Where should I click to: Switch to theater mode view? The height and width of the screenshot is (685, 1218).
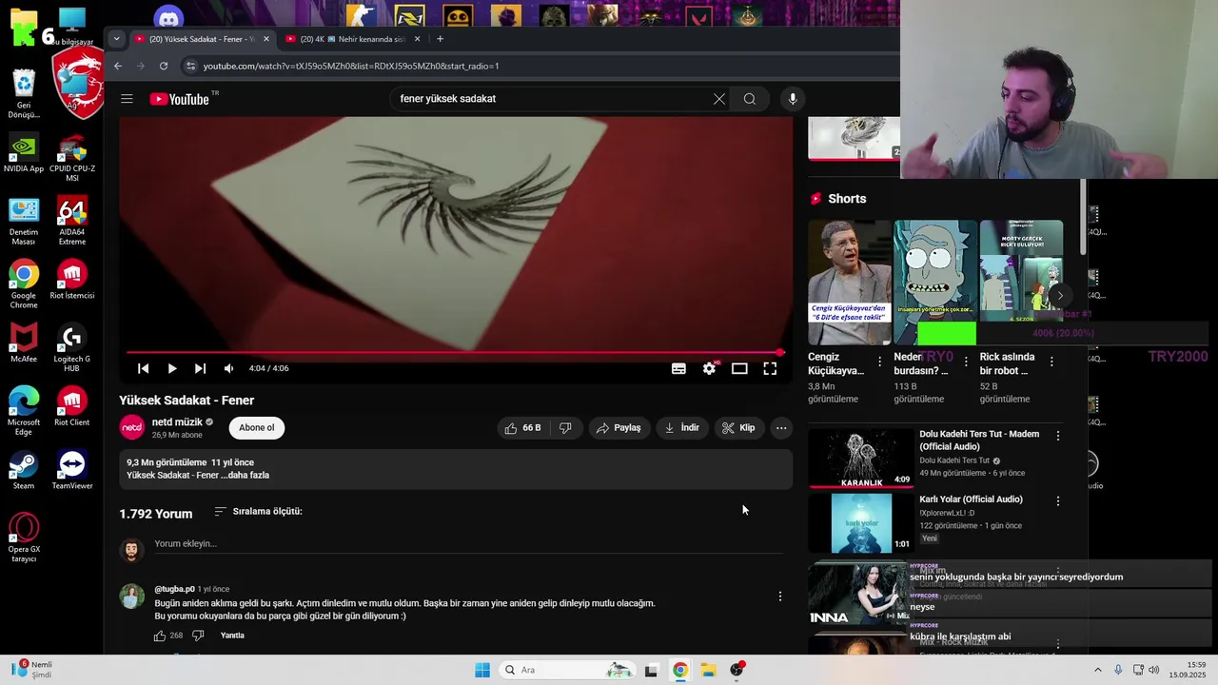pos(739,368)
